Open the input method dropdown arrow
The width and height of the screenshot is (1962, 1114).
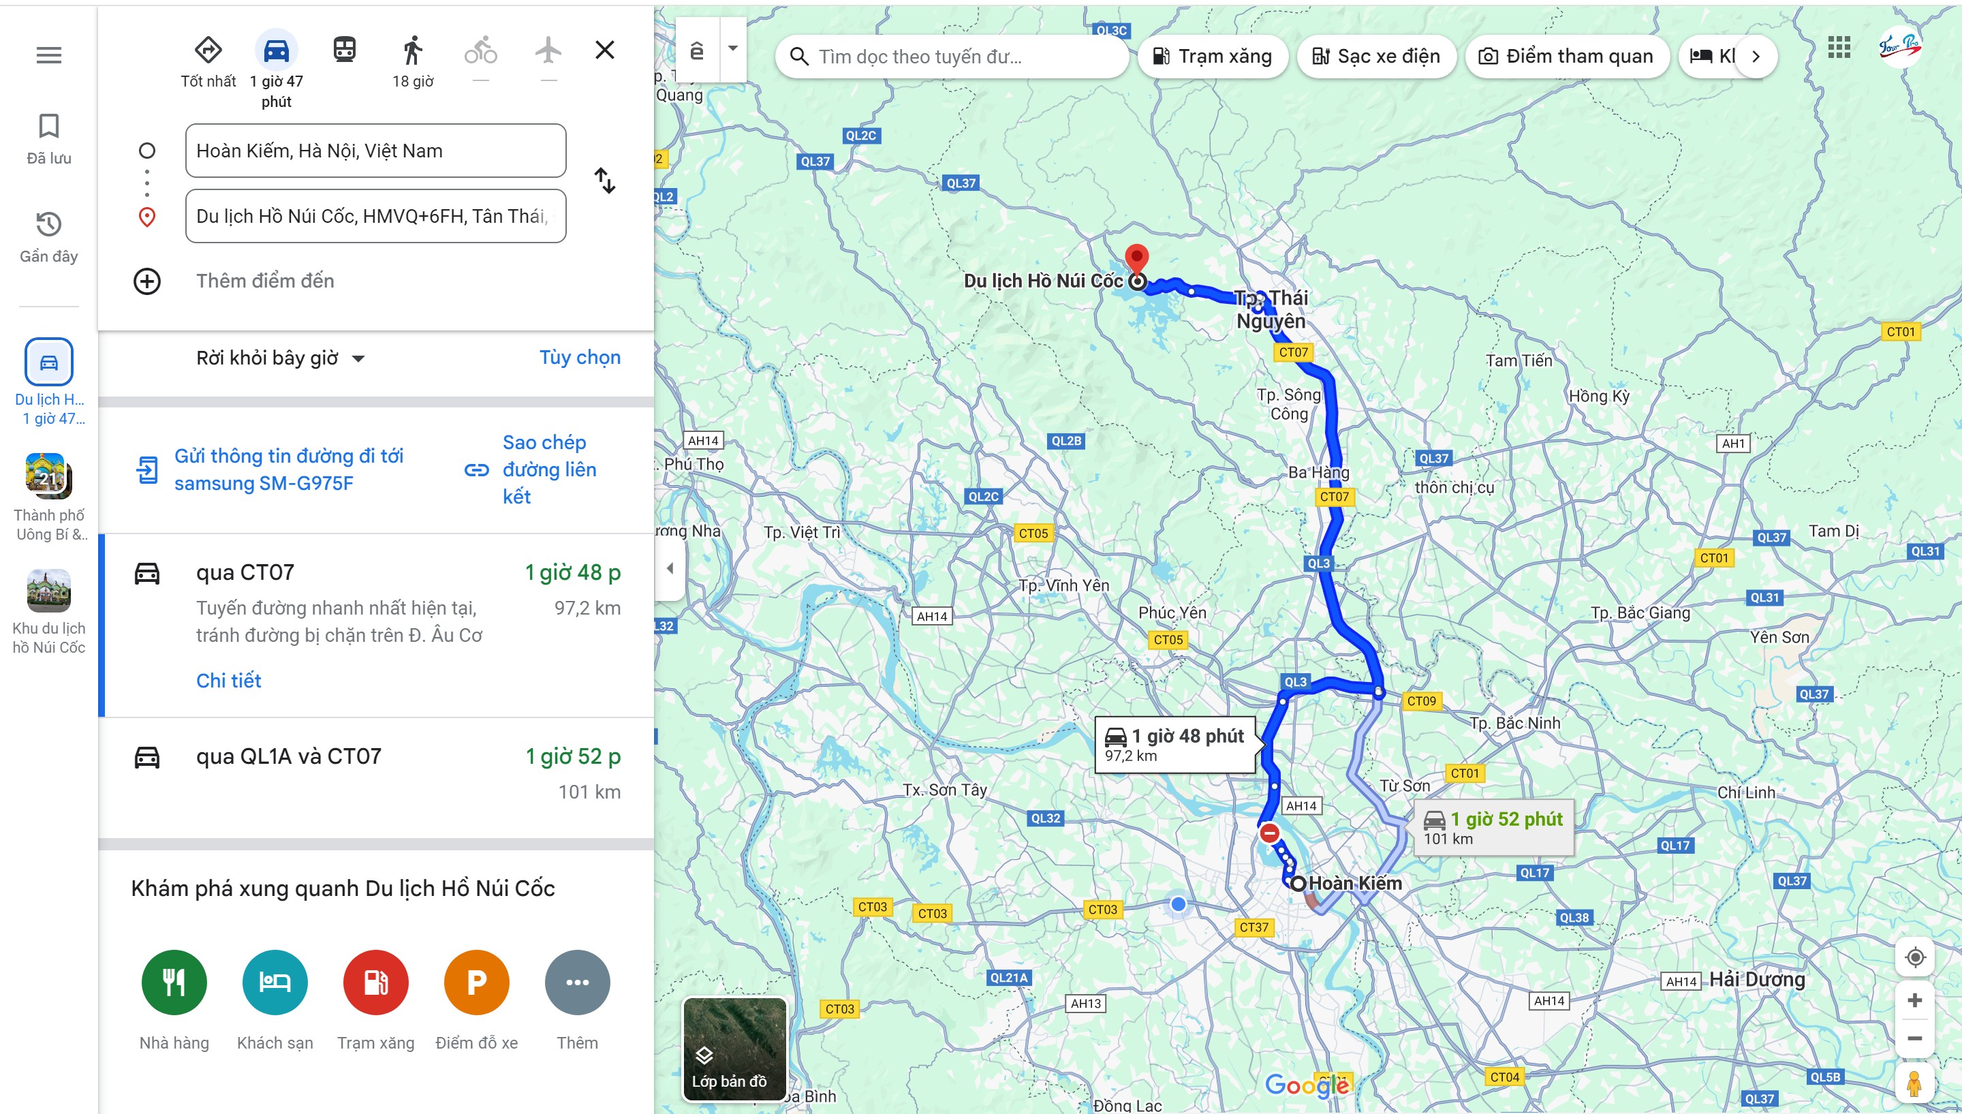(x=732, y=48)
